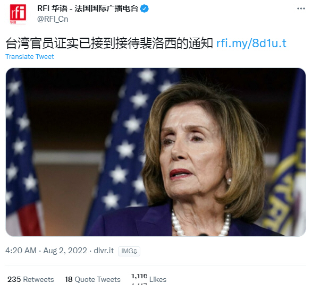Click the pearl necklace in the photo
Viewport: 312px width, 292px height.
pos(201,225)
